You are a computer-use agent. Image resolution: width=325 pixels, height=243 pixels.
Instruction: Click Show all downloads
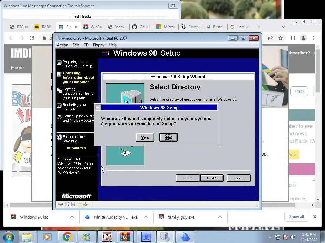[x=297, y=217]
